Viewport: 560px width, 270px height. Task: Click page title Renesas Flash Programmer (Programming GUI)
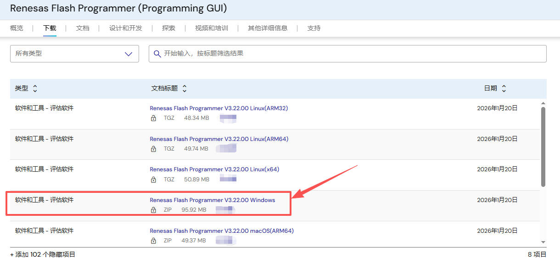pyautogui.click(x=118, y=8)
